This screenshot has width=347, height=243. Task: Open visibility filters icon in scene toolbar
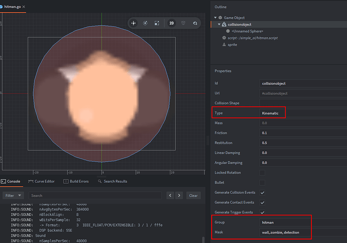pos(195,23)
